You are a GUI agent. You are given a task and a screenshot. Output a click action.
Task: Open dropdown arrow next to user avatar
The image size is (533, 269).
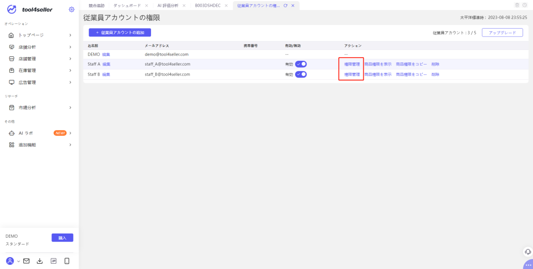coord(18,261)
